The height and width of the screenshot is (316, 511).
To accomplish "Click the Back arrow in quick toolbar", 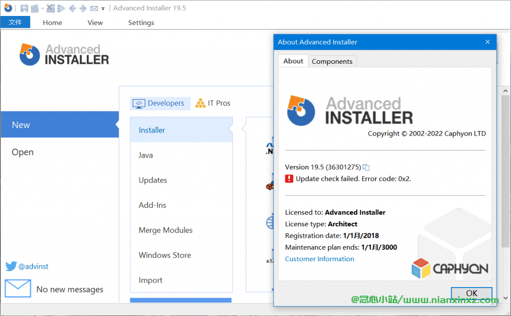I will 72,8.
